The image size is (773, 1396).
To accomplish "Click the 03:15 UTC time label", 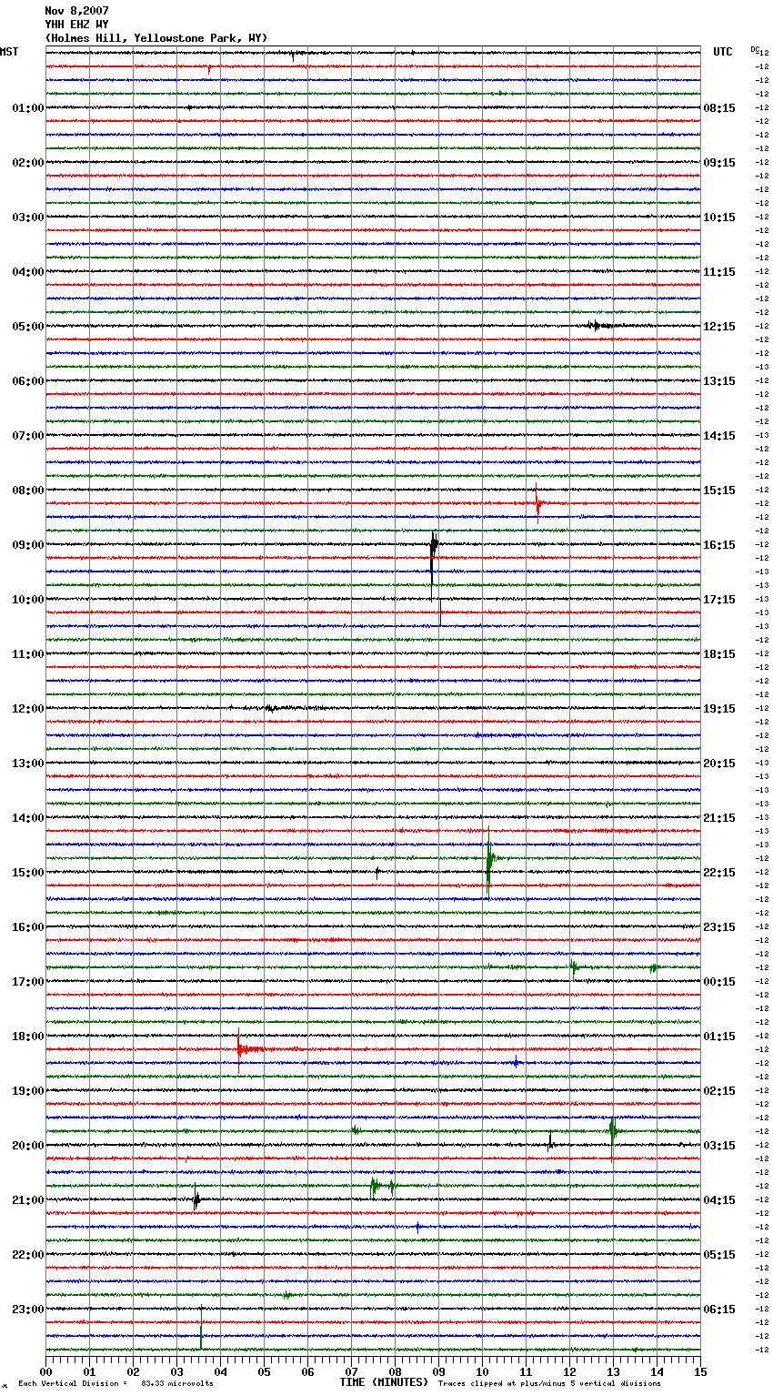I will coord(719,1146).
